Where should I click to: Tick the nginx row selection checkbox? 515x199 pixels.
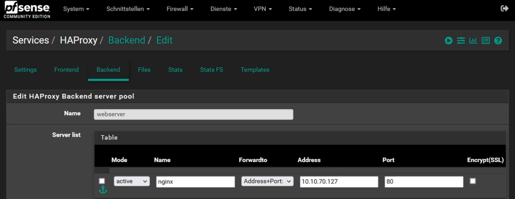[102, 181]
